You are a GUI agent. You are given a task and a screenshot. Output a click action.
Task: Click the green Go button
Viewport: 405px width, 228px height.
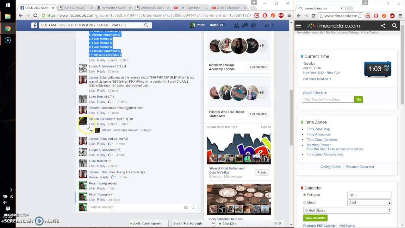[358, 99]
